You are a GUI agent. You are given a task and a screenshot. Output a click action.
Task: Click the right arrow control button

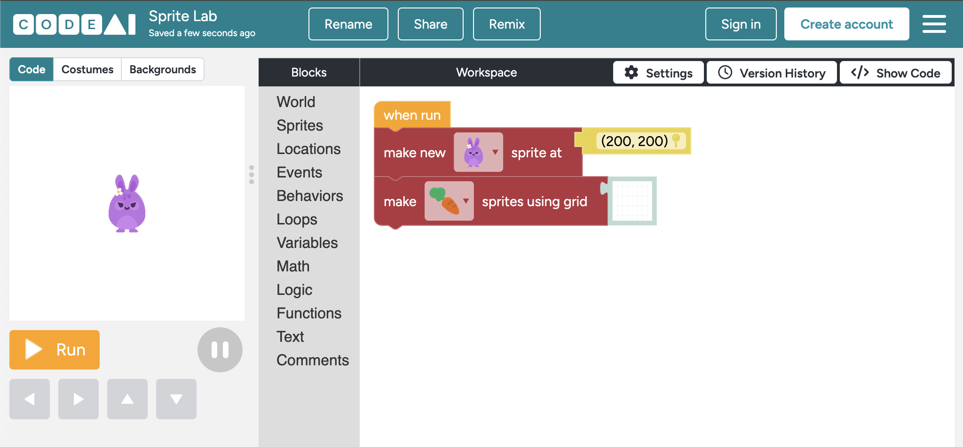click(79, 399)
